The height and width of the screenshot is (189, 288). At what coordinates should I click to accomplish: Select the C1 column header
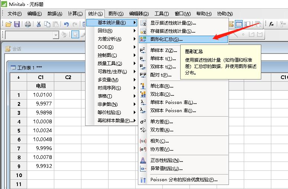pos(41,78)
